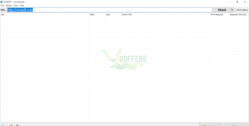Image resolution: width=249 pixels, height=126 pixels.
Task: Open the Results menu
Action: coord(9,5)
